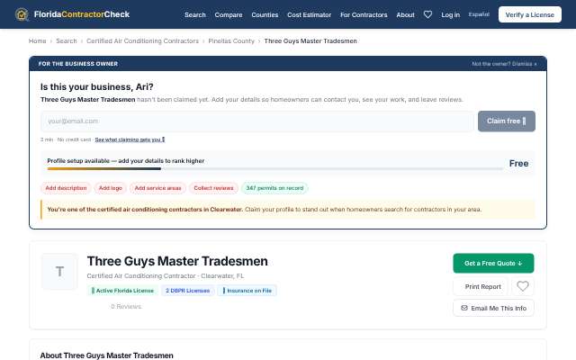Click Email Me This Info button
Viewport: 576px width, 360px height.
pyautogui.click(x=493, y=308)
